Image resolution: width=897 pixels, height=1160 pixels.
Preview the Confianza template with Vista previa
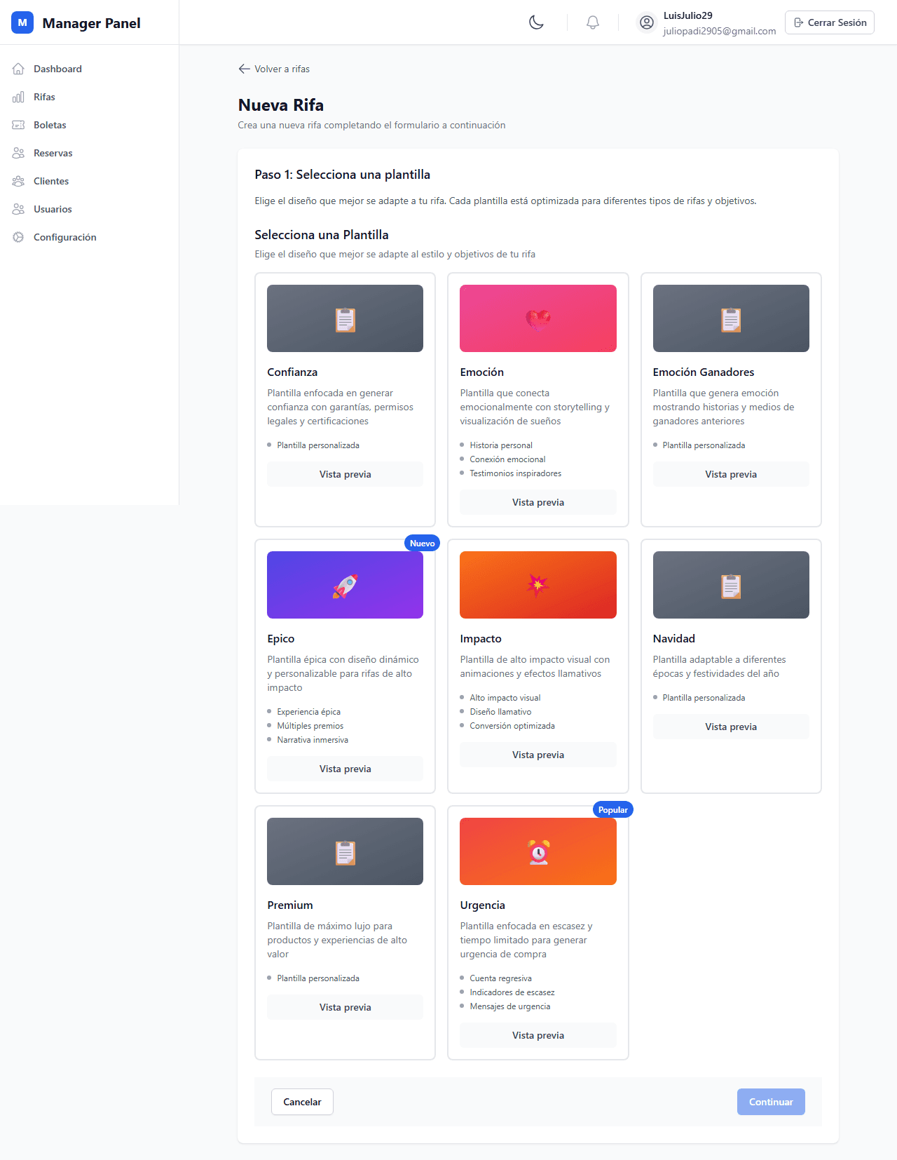click(x=345, y=474)
